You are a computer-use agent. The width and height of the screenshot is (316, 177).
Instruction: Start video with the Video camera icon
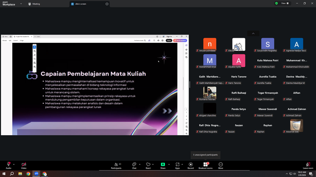[24, 164]
